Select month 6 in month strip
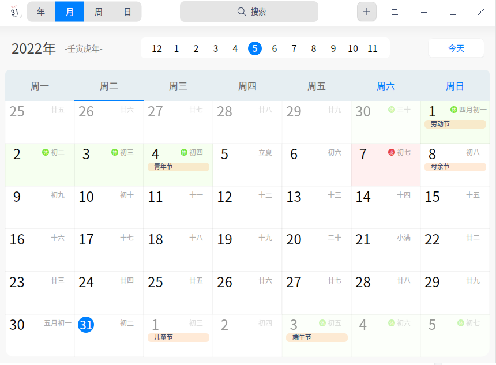The image size is (496, 365). pos(275,48)
